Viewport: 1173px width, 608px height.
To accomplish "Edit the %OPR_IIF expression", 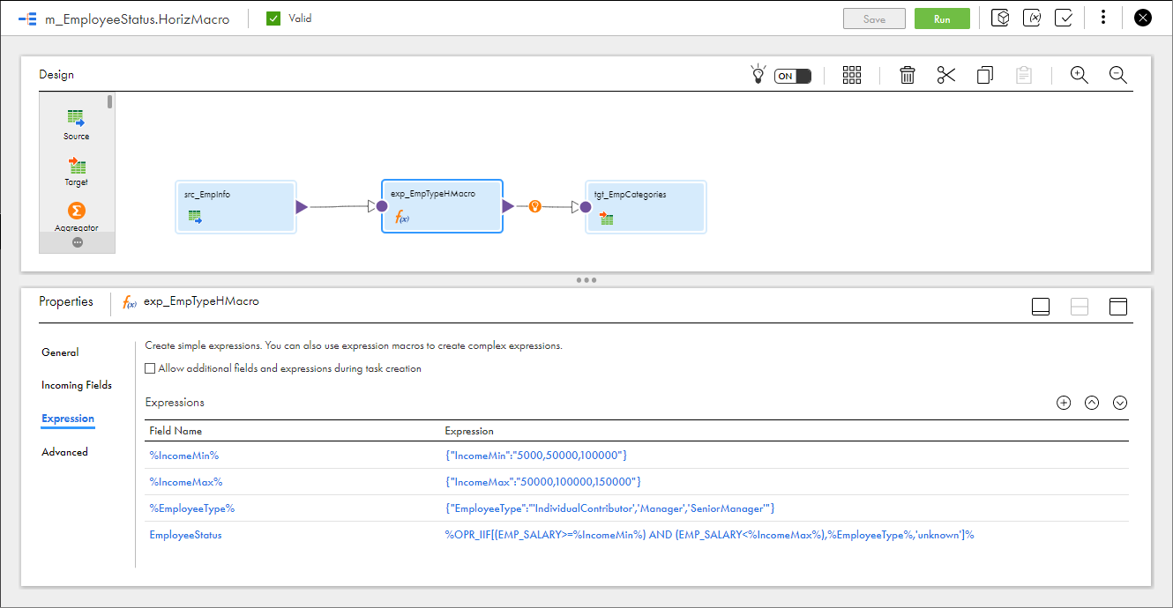I will (709, 535).
